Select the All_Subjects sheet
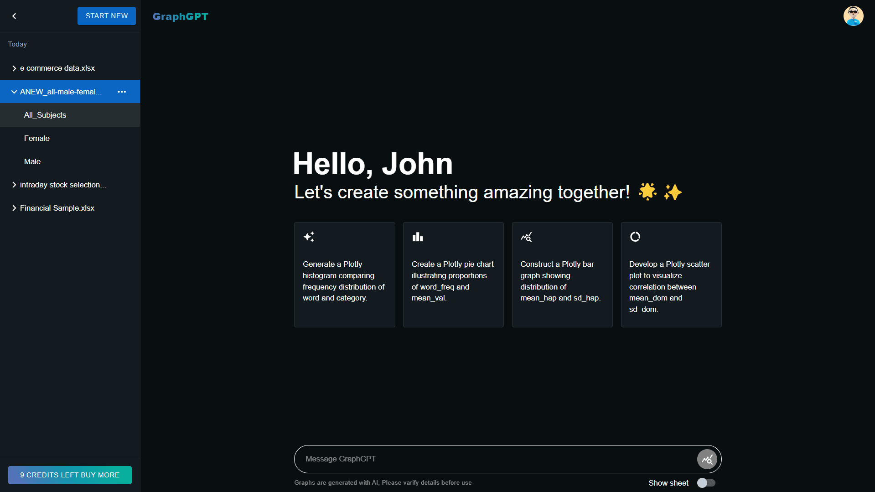 click(70, 115)
